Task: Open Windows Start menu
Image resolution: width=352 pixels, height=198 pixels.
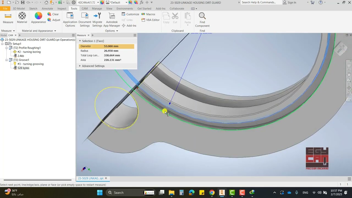Action: click(100, 193)
